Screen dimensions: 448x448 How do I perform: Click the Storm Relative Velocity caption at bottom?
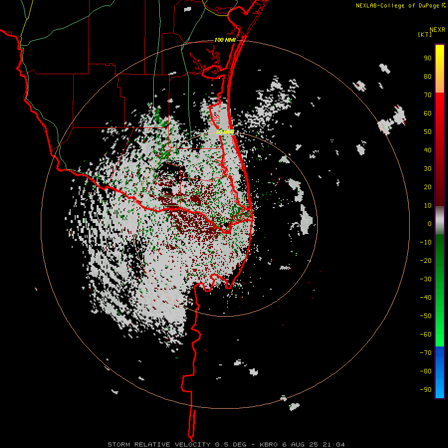point(226,445)
